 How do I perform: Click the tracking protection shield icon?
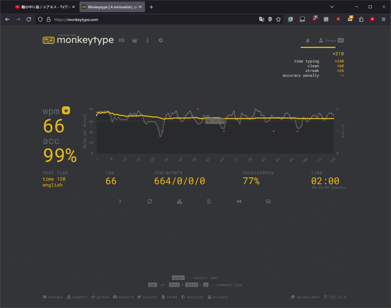(x=40, y=19)
